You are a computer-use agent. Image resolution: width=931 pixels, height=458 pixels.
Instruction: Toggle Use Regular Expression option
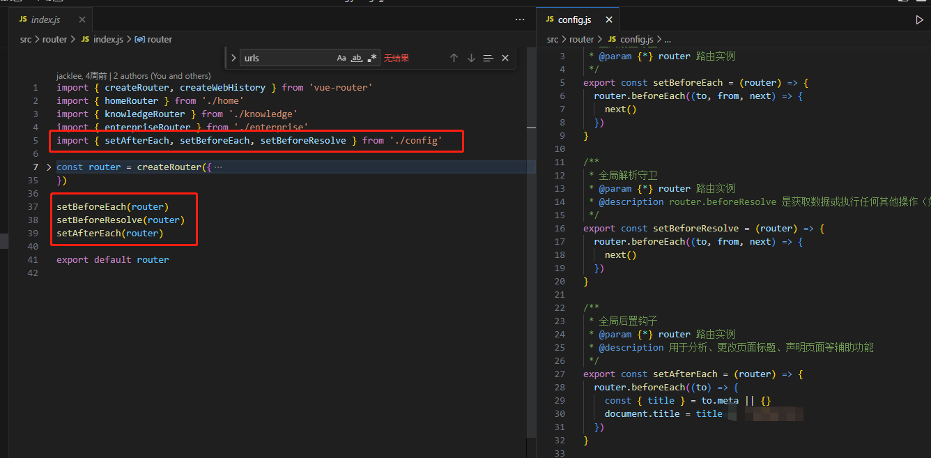tap(372, 58)
